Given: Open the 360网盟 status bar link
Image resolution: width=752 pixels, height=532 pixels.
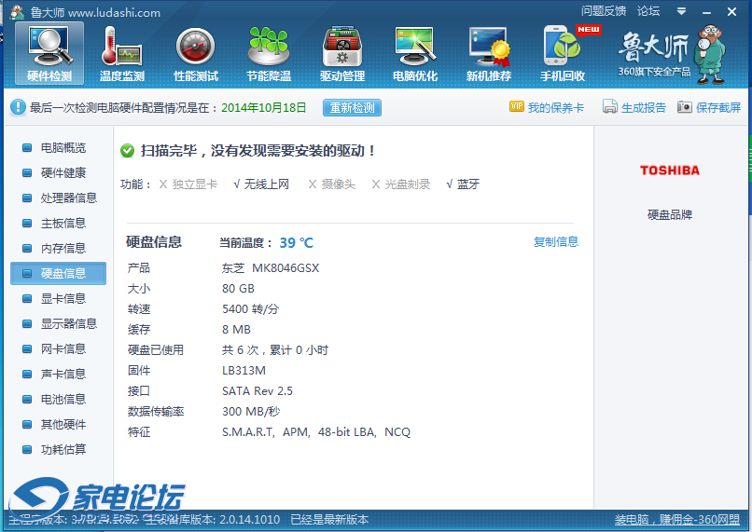Looking at the screenshot, I should pos(677,520).
